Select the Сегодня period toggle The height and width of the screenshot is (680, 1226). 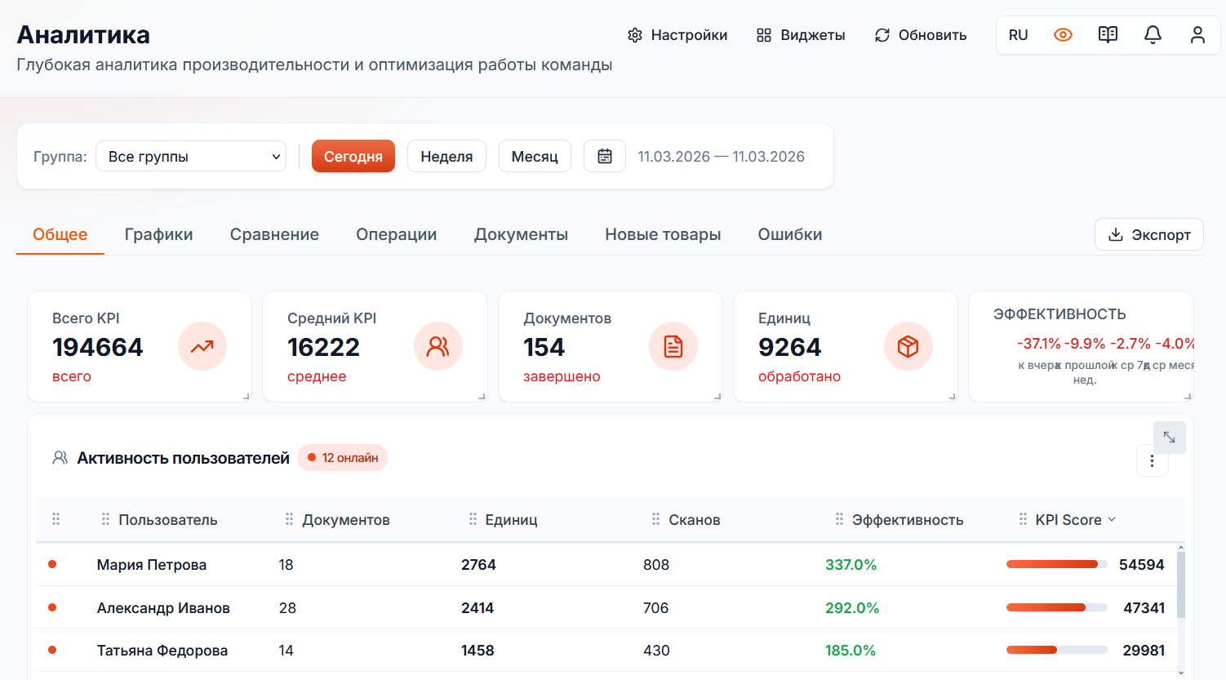pyautogui.click(x=353, y=156)
